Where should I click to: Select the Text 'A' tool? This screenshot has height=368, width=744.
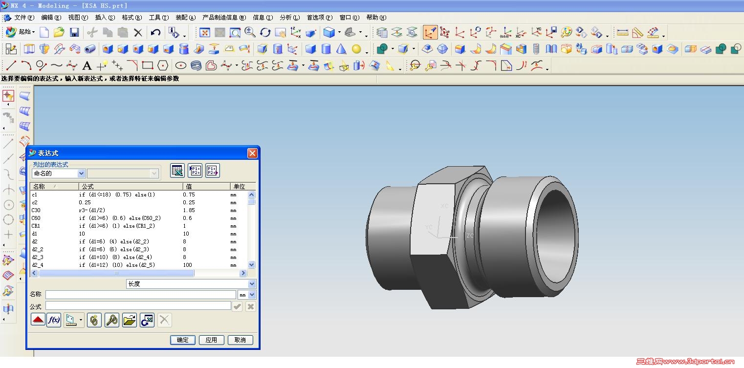tap(87, 65)
